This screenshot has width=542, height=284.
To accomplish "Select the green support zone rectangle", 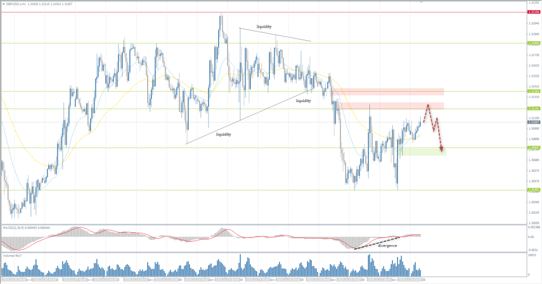I will coord(422,152).
